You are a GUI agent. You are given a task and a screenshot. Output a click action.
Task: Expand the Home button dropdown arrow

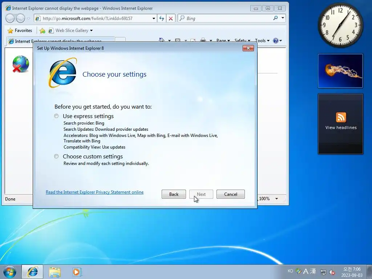[169, 41]
